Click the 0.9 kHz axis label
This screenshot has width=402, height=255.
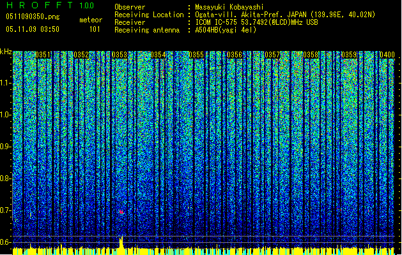(5, 147)
